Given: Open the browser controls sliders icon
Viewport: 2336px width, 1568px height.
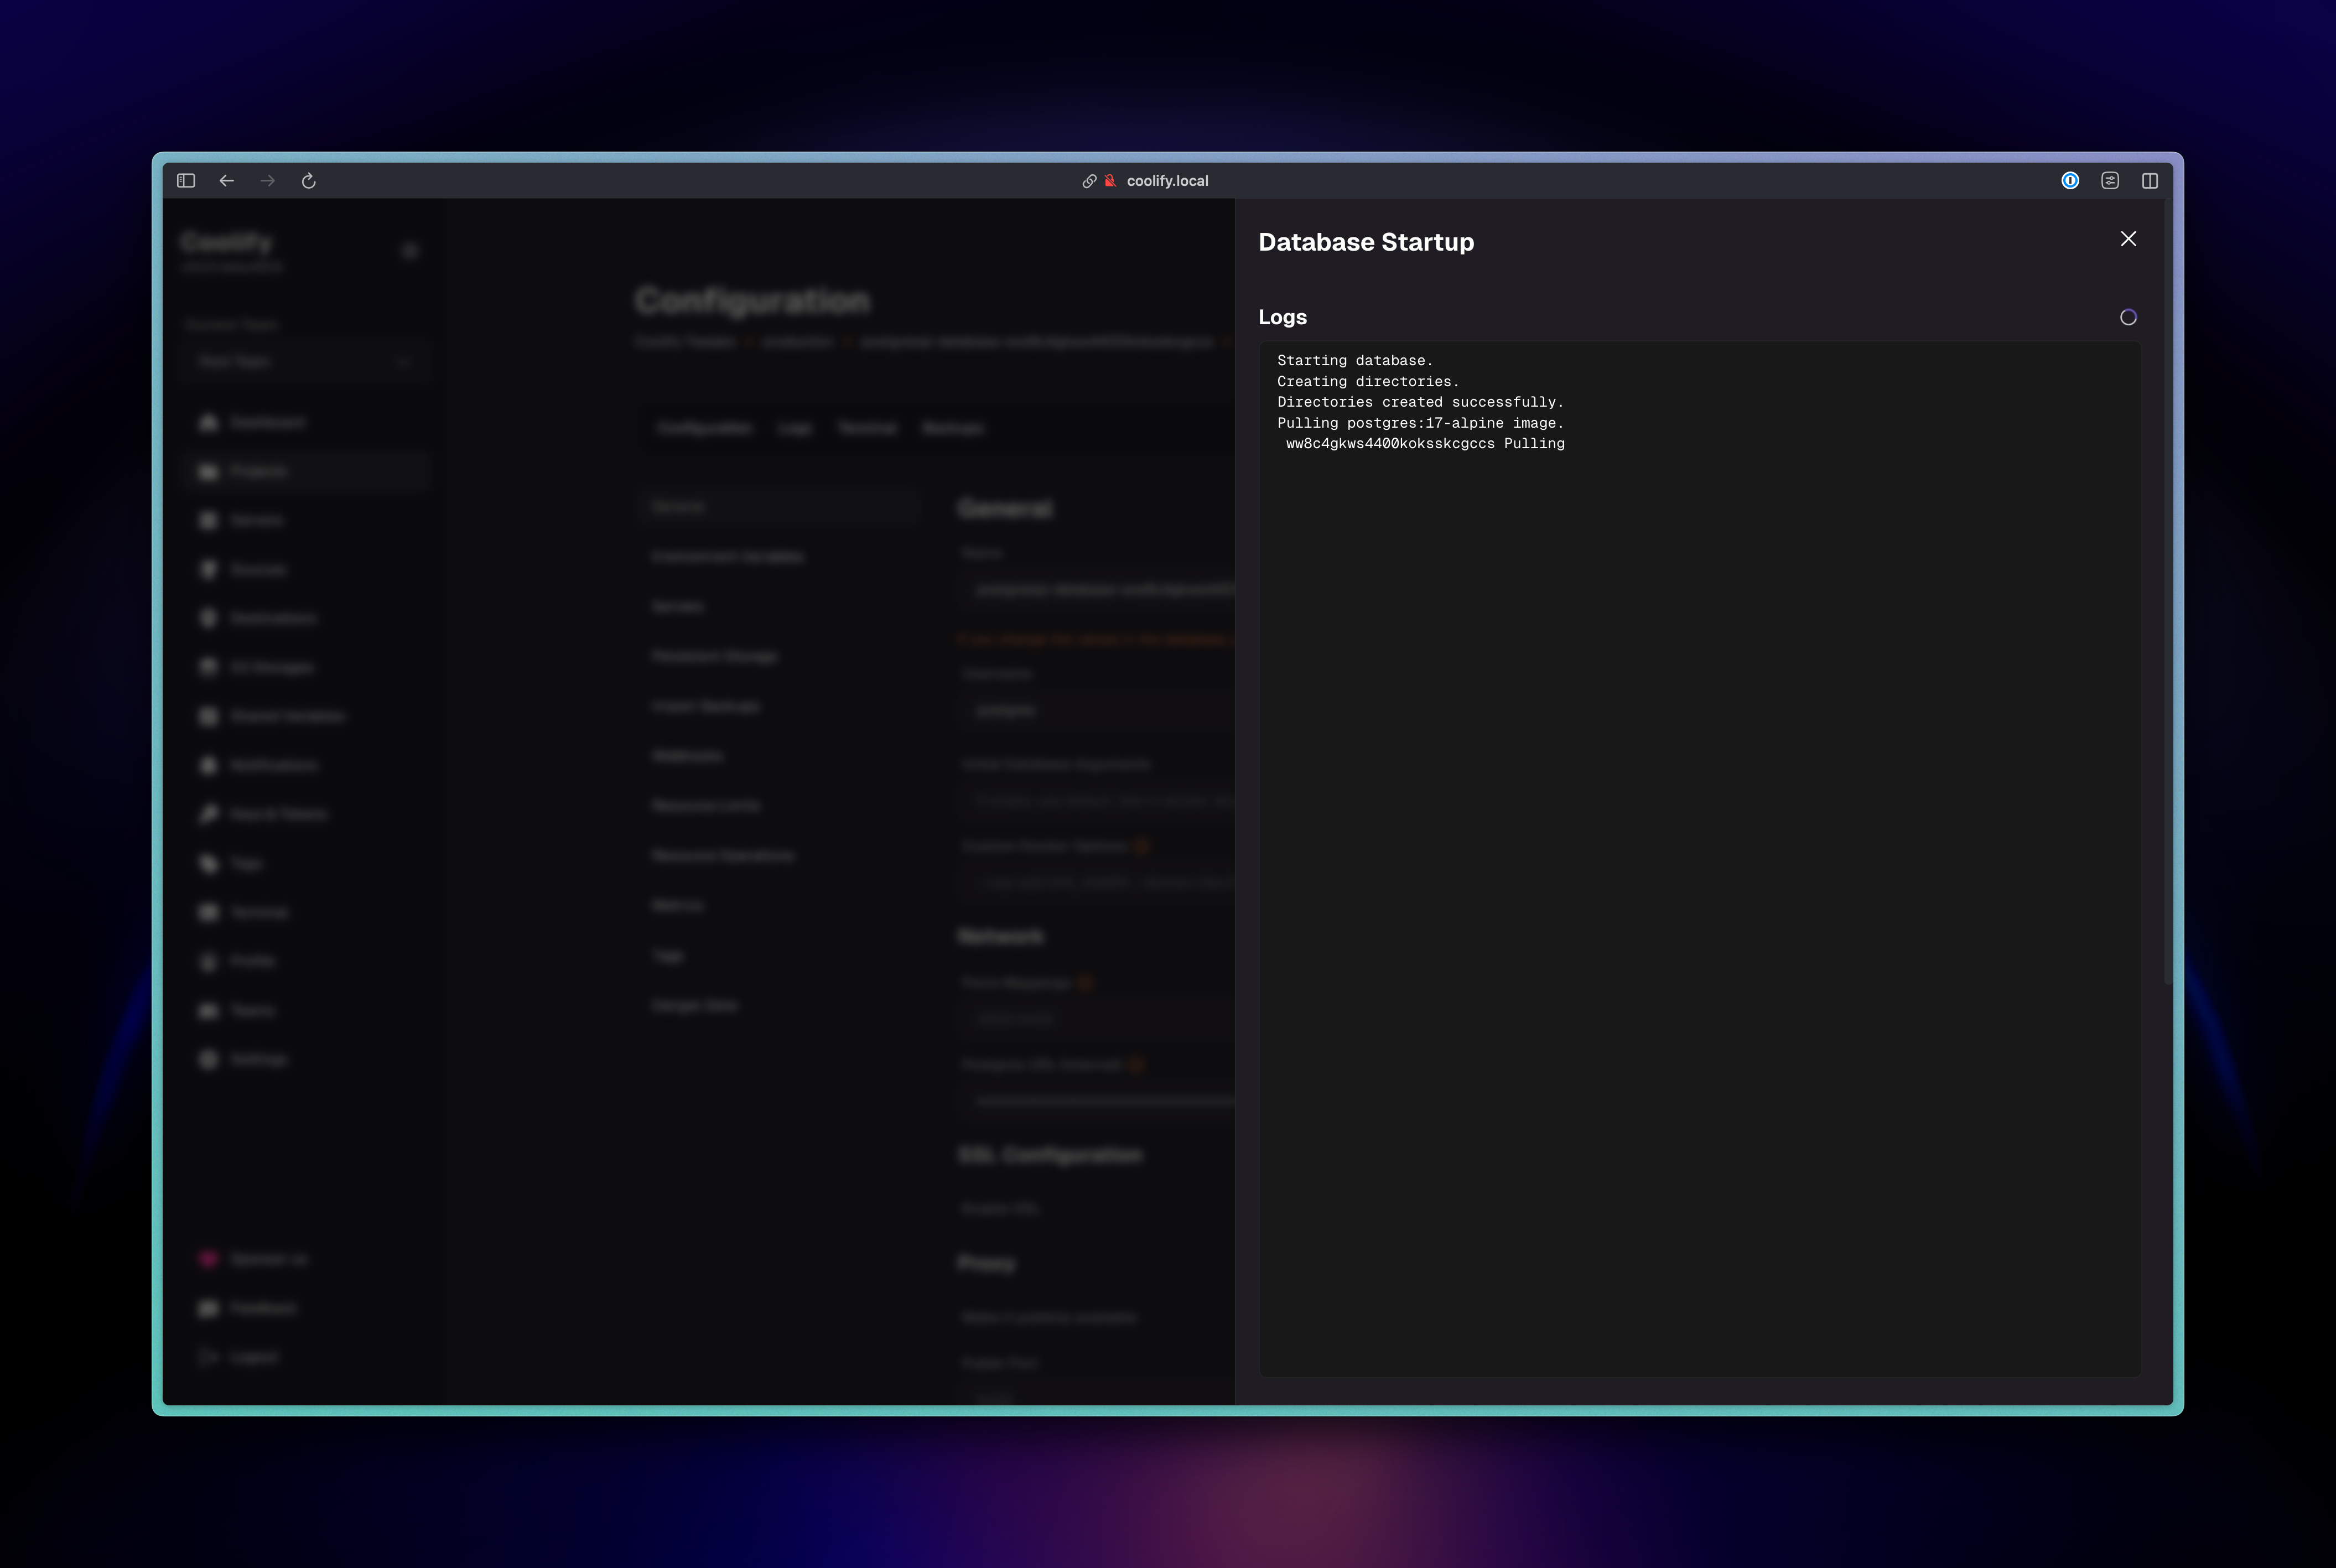Looking at the screenshot, I should point(2110,181).
